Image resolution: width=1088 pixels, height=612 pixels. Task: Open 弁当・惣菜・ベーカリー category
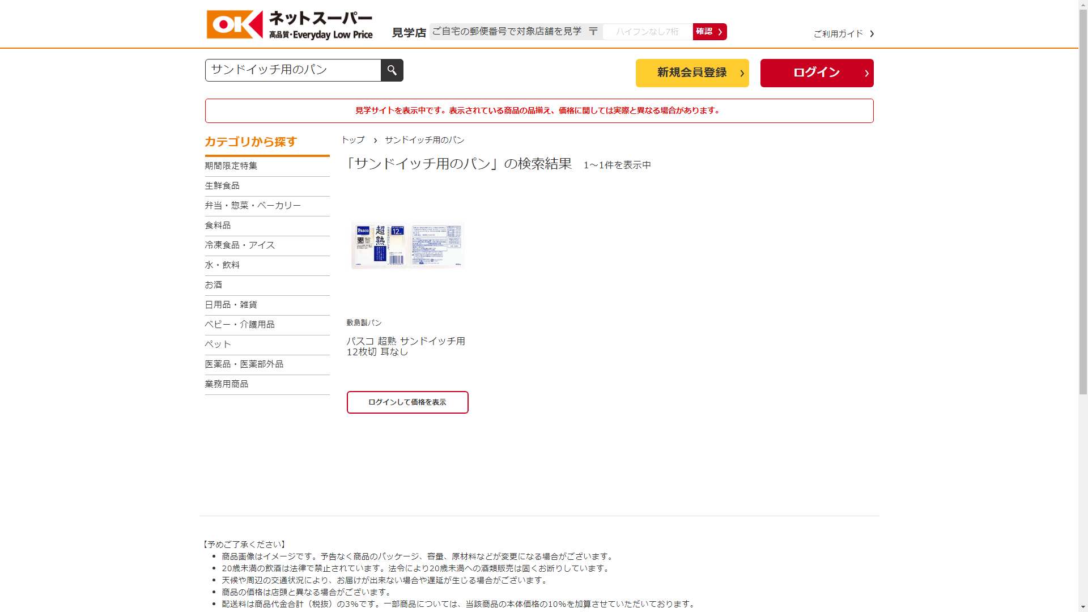coord(253,206)
